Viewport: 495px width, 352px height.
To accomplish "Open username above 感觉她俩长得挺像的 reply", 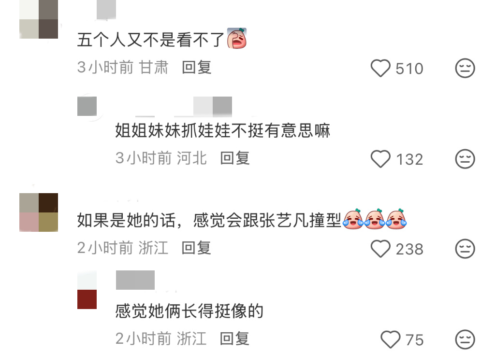I will click(x=135, y=280).
